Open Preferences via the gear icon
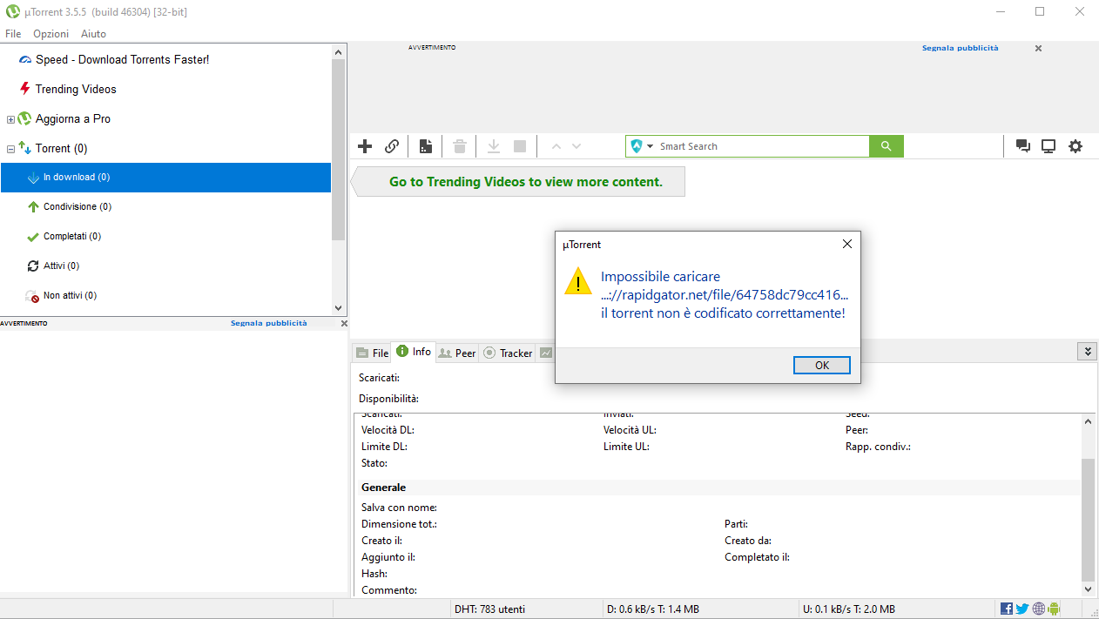The width and height of the screenshot is (1099, 619). coord(1075,146)
